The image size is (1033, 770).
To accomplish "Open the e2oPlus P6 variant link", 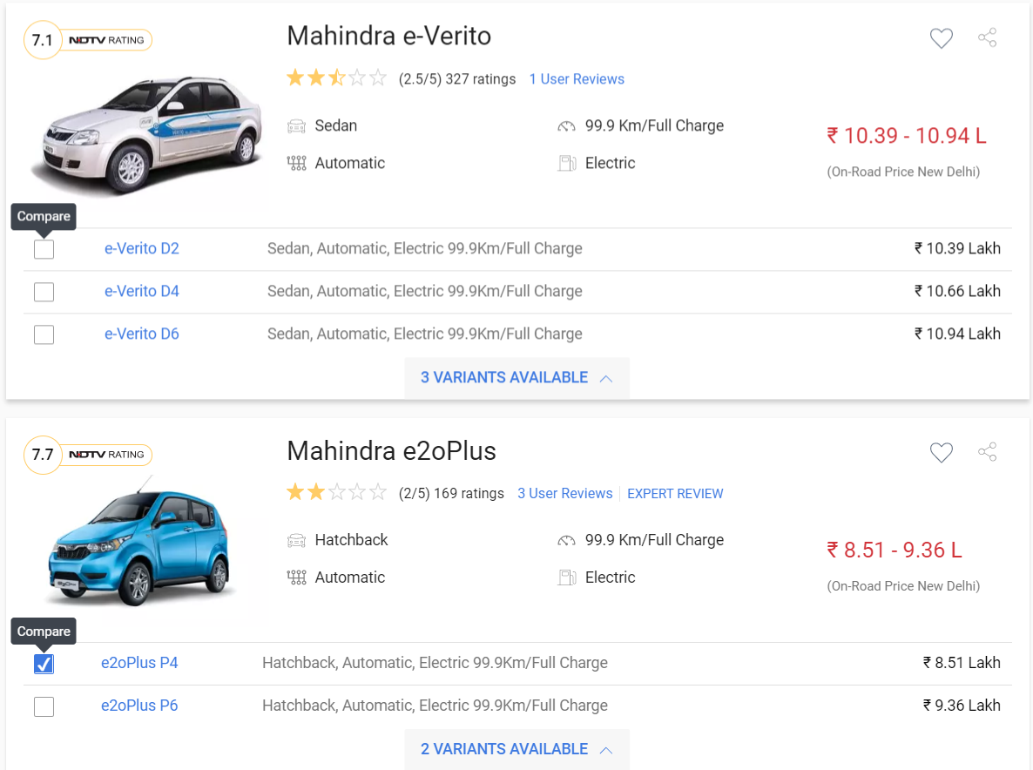I will click(139, 706).
